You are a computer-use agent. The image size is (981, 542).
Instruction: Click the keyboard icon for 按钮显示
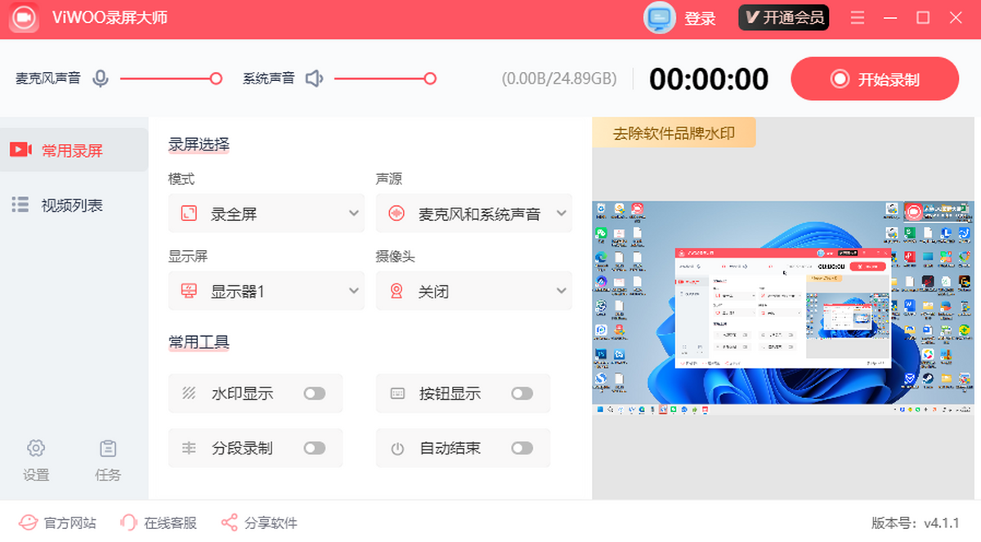point(397,393)
